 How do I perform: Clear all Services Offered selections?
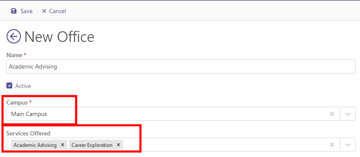coord(332,145)
